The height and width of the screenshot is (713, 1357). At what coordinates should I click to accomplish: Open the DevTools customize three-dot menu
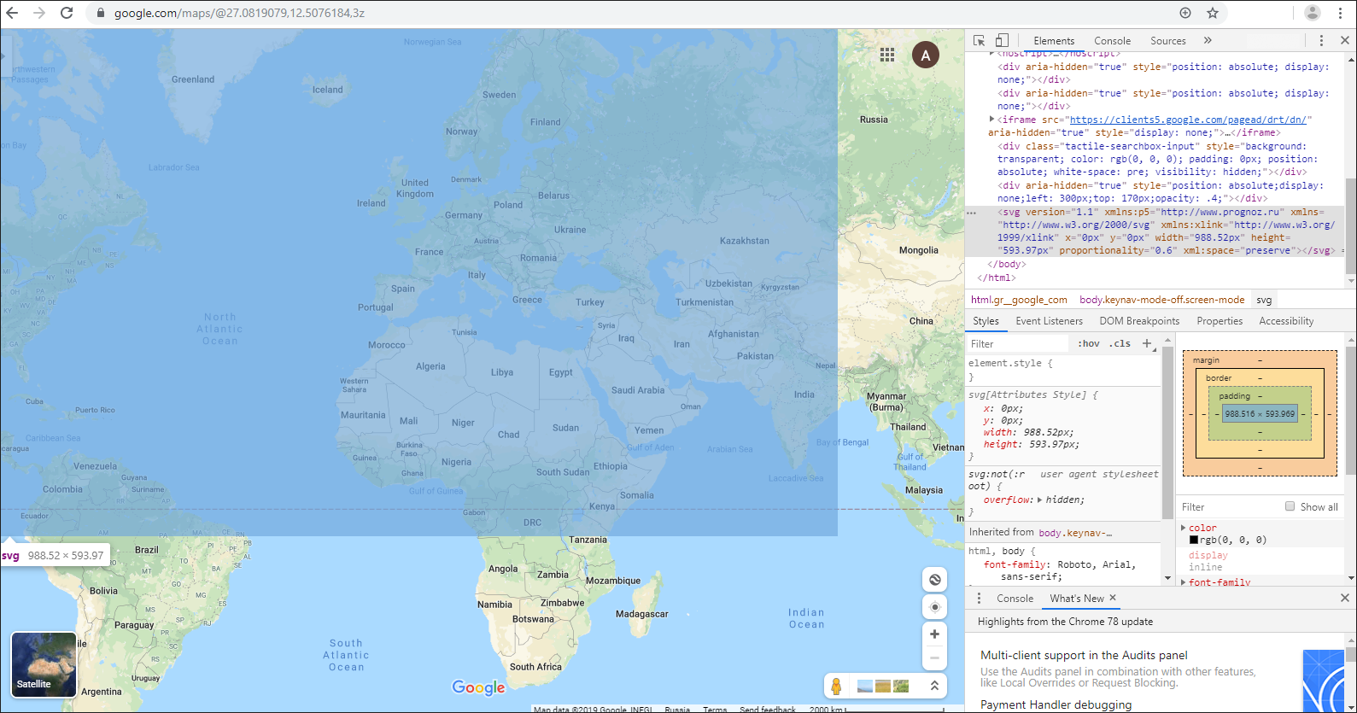[1321, 40]
